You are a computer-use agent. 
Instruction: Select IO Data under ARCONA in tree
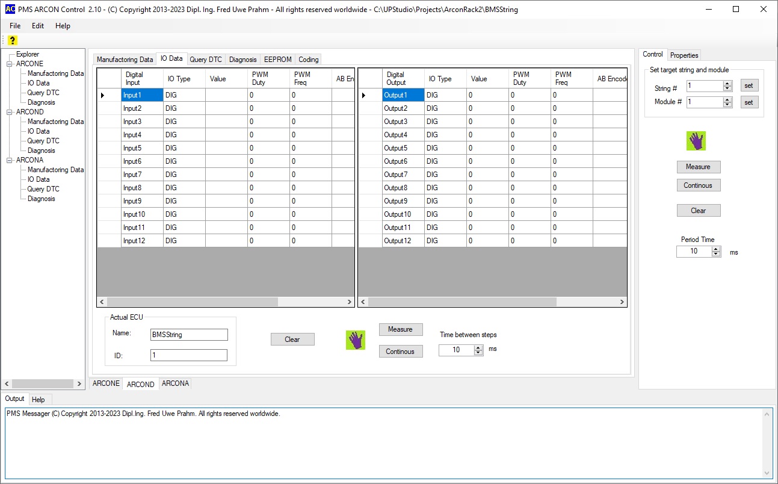click(x=39, y=179)
